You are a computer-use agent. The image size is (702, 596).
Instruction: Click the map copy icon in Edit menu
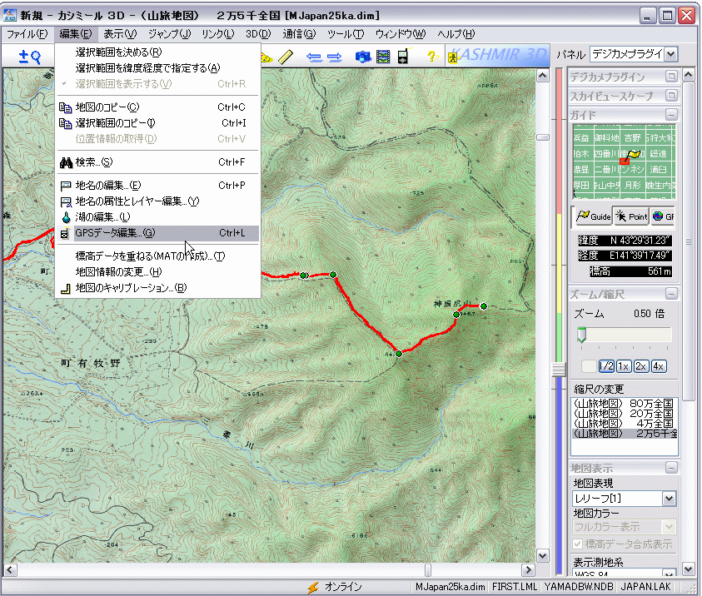tap(65, 107)
